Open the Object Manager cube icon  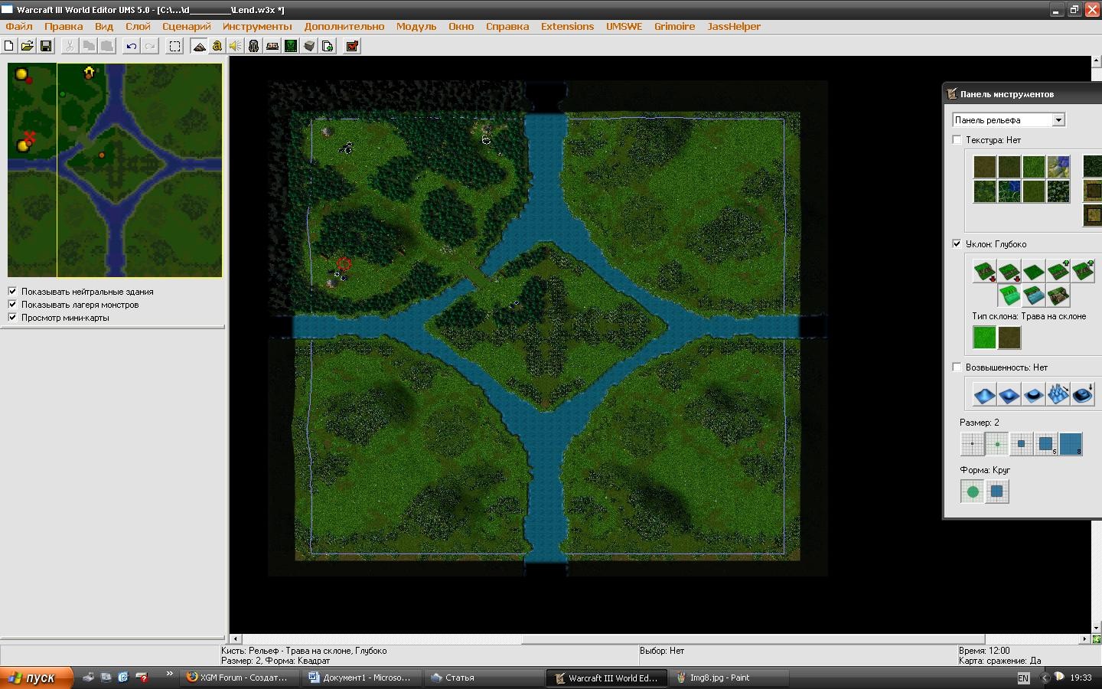pyautogui.click(x=309, y=46)
